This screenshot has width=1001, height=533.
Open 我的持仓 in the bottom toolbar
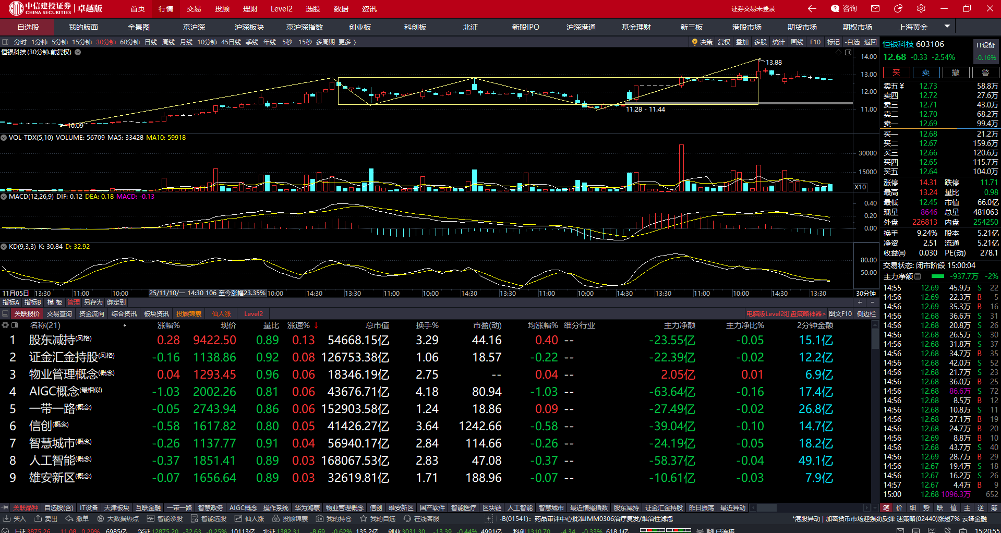(x=333, y=518)
